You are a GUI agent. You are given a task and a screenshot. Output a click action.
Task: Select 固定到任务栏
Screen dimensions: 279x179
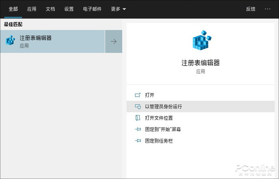[x=200, y=141]
